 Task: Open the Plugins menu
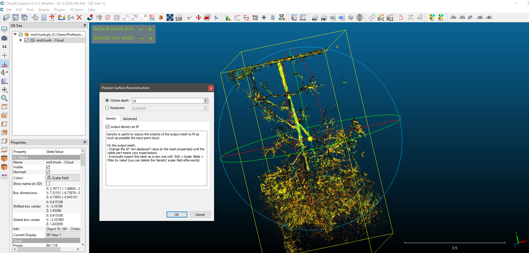(60, 10)
